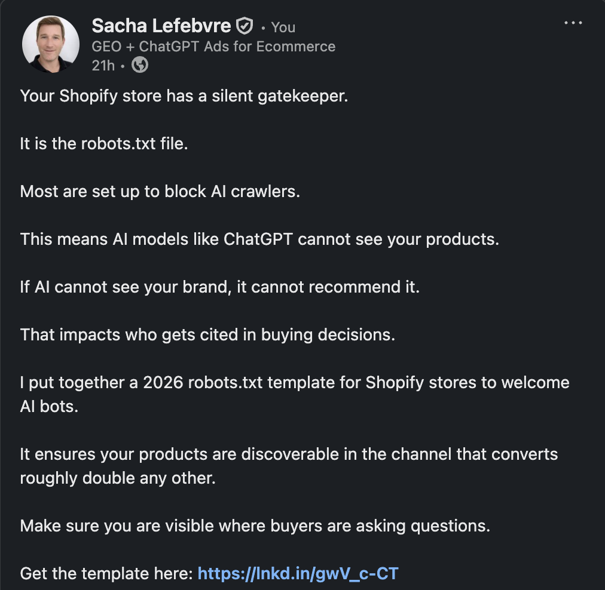Click the "block AI crawlers" sentence
The width and height of the screenshot is (605, 590).
coord(160,192)
